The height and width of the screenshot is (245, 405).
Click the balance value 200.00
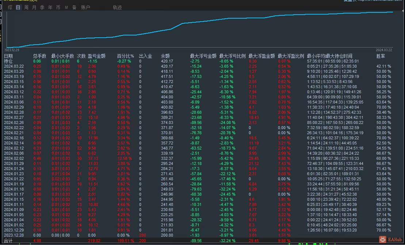(x=167, y=235)
